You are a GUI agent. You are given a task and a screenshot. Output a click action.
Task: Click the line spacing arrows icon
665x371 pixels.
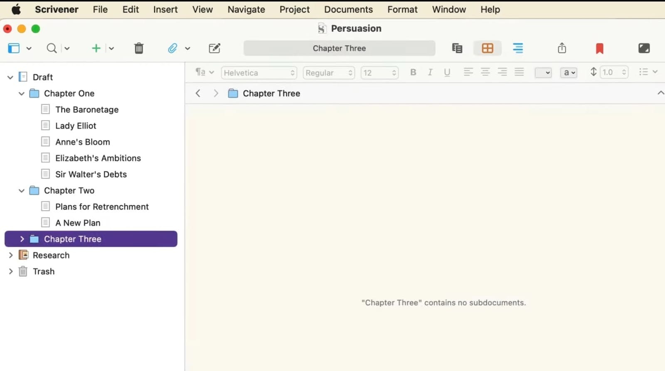(594, 72)
